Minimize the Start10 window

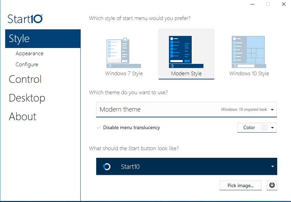tap(252, 4)
